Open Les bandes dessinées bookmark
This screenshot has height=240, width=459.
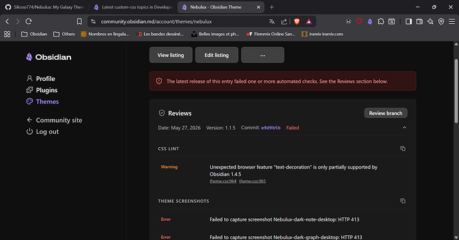click(160, 34)
